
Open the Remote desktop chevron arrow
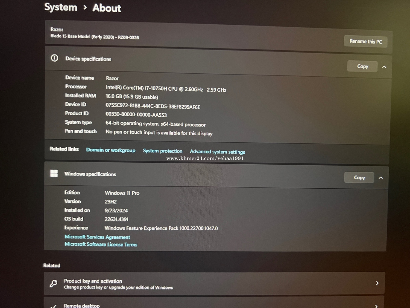pyautogui.click(x=376, y=306)
